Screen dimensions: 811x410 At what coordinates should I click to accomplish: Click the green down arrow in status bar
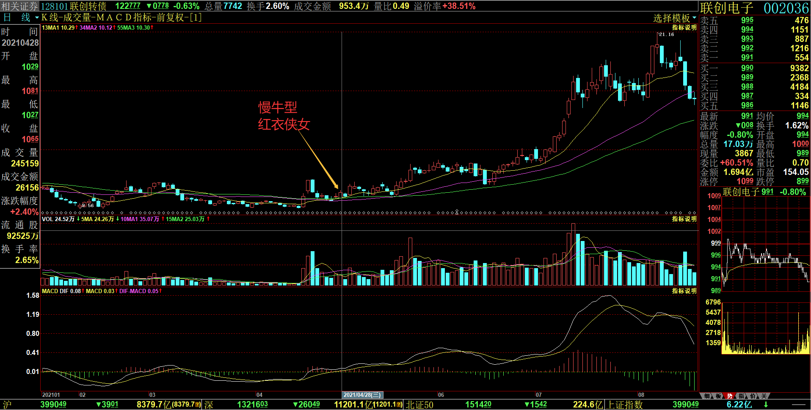766,404
